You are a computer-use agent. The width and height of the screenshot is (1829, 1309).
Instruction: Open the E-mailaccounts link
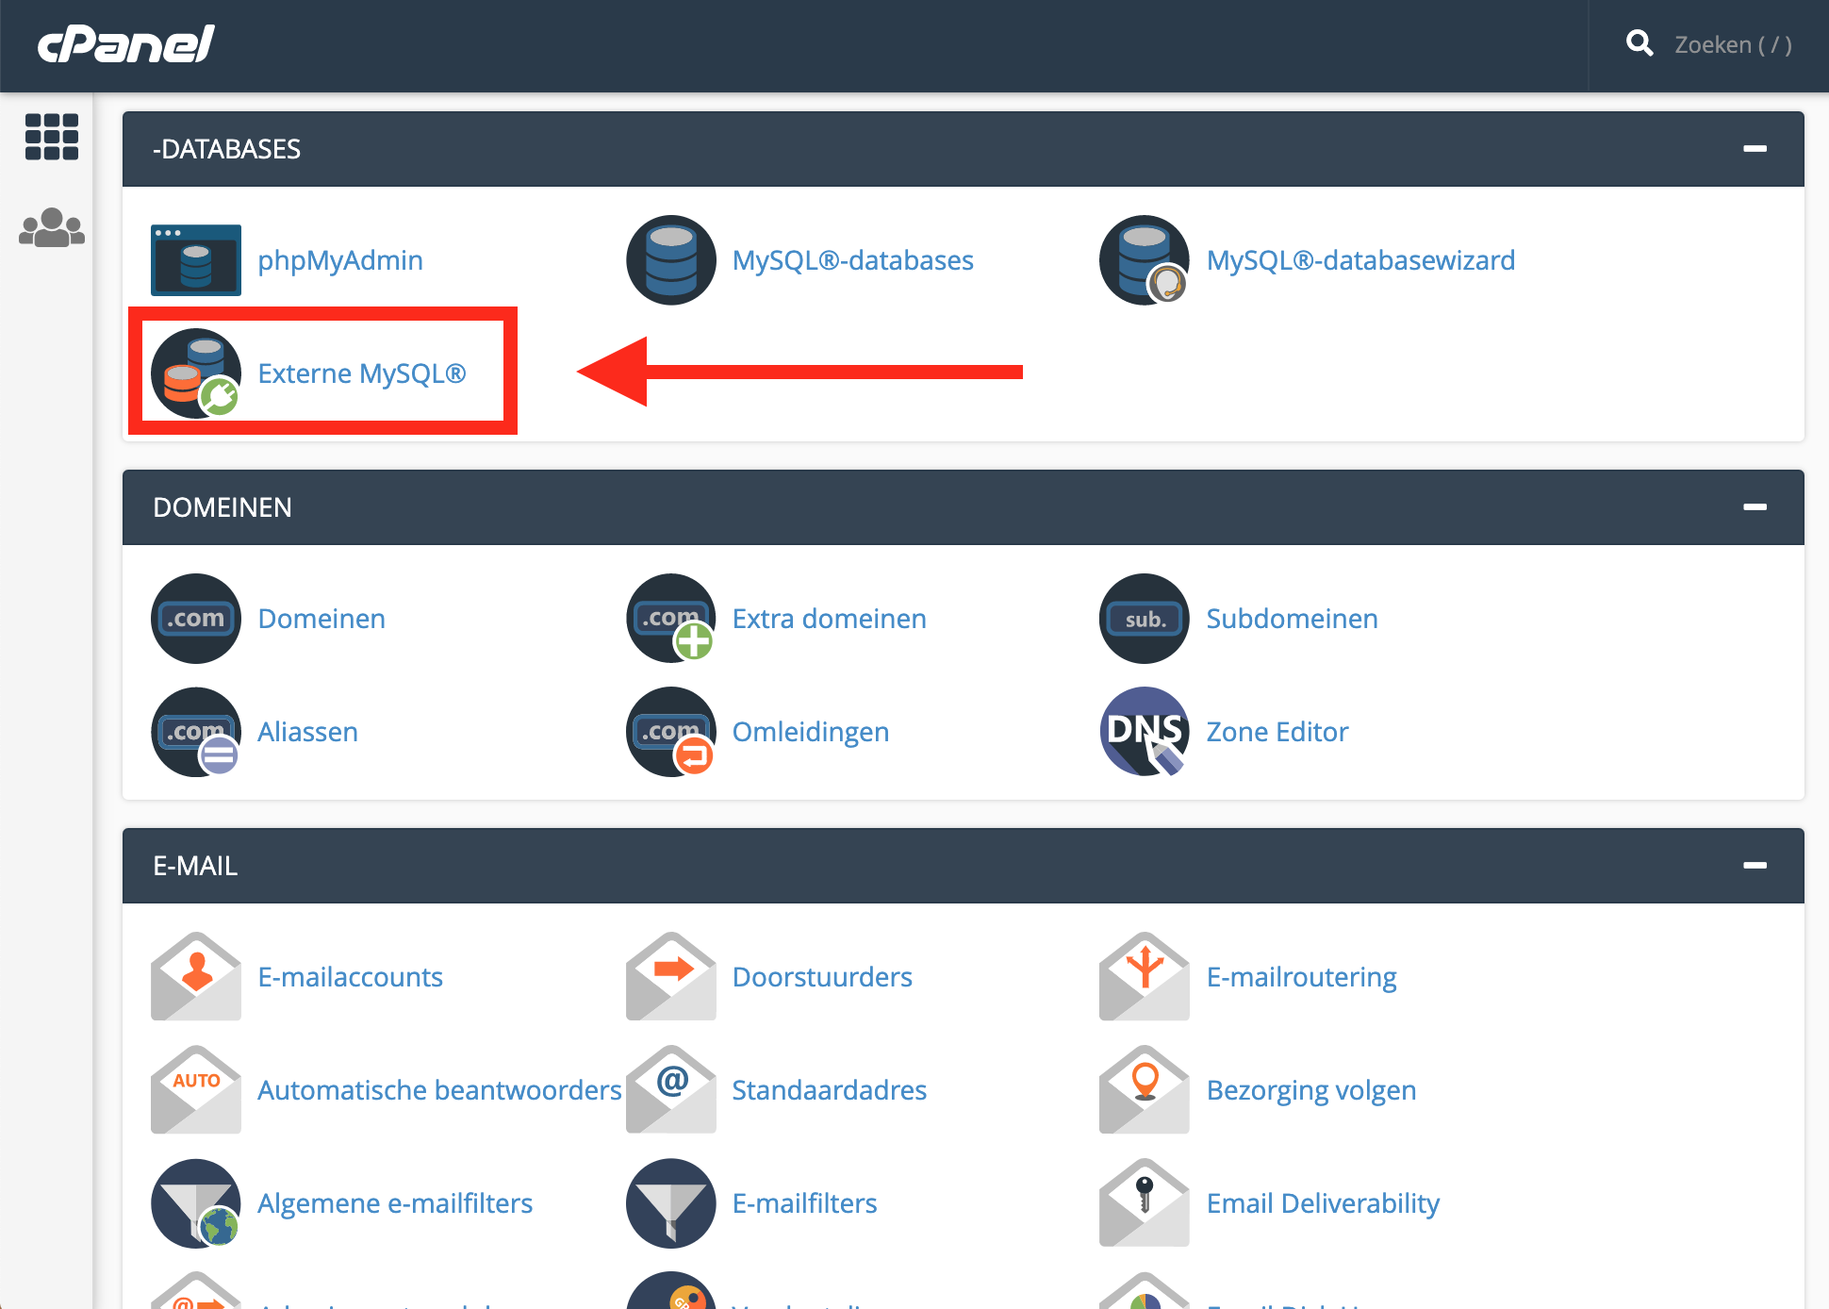tap(351, 977)
